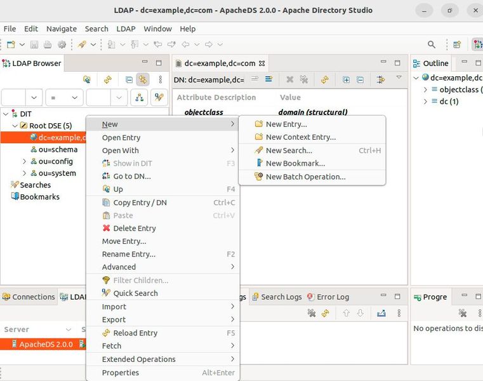The width and height of the screenshot is (483, 381).
Task: Click the New LDAP wizard toolbar icon
Action: coord(11,44)
